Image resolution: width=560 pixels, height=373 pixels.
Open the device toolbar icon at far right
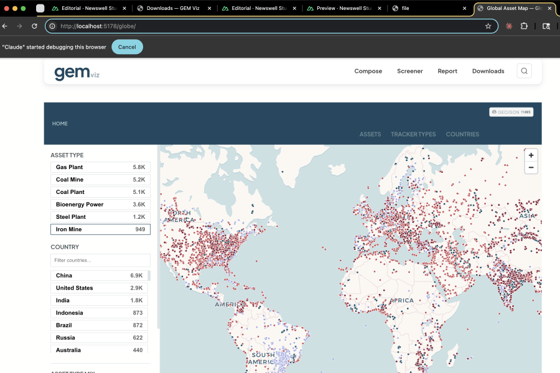(546, 26)
